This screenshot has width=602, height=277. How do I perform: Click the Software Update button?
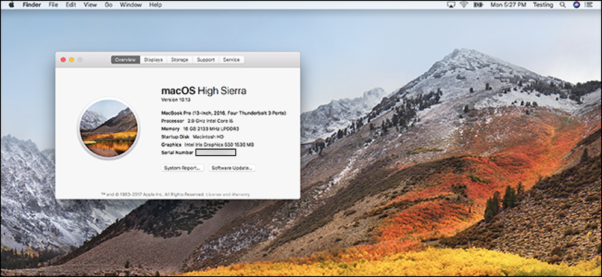(x=232, y=168)
